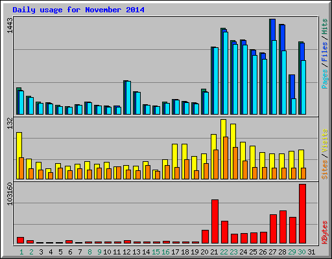This screenshot has width=332, height=259.
Task: Click day 25 on the x-axis
Action: (x=253, y=252)
